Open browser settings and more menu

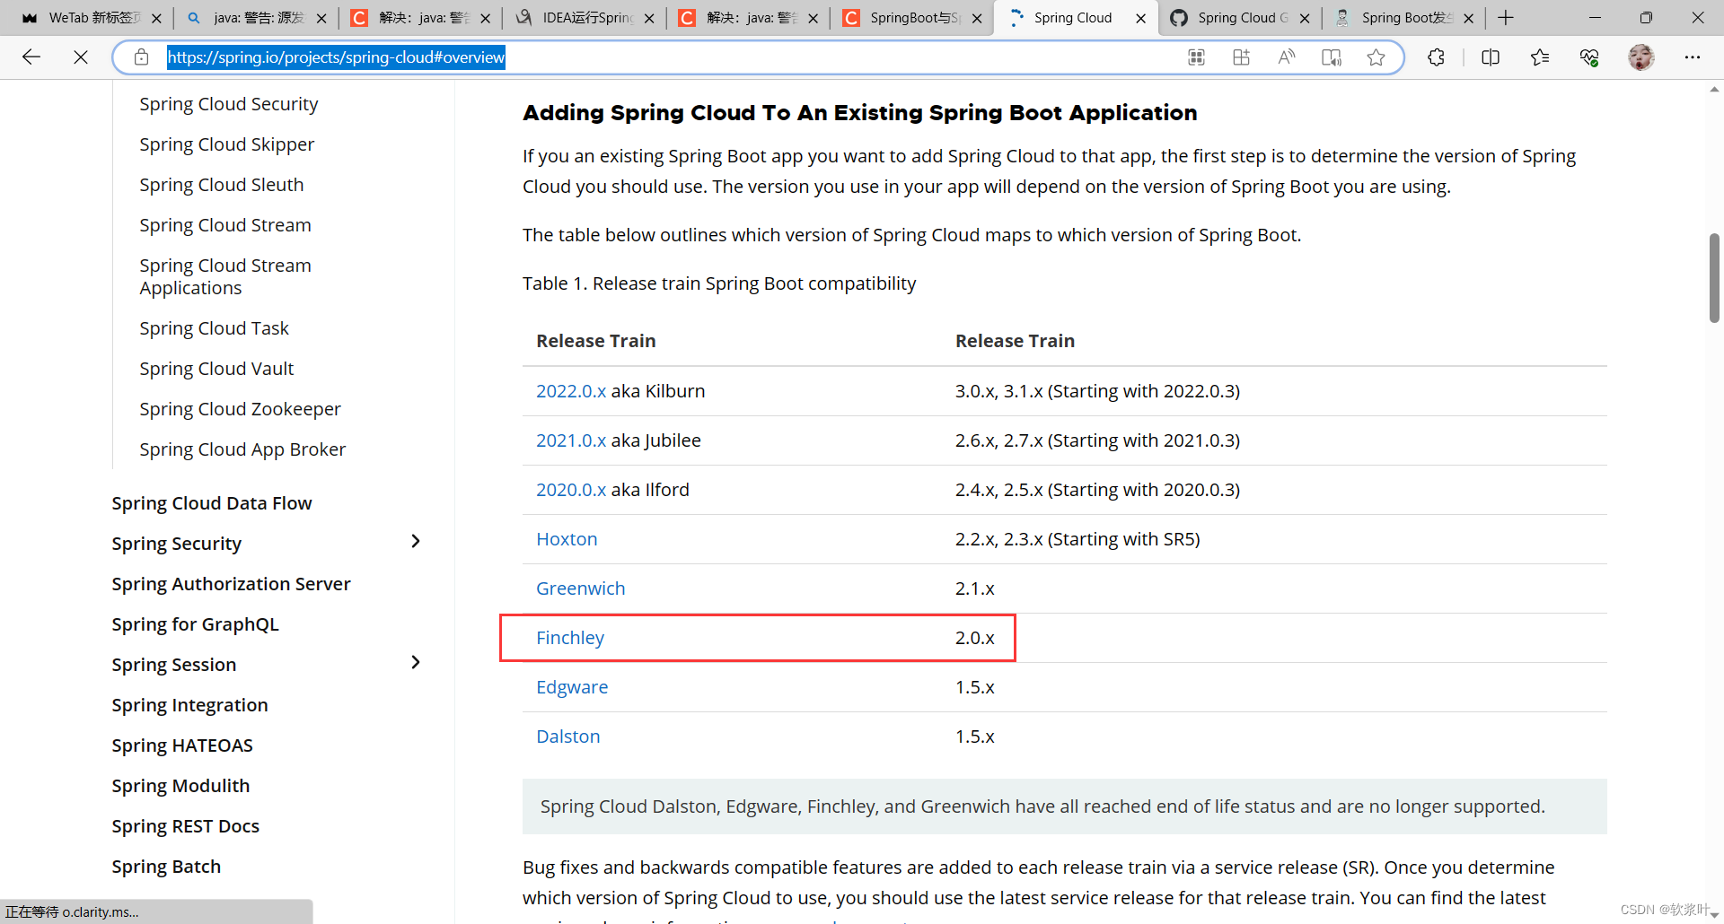1693,57
